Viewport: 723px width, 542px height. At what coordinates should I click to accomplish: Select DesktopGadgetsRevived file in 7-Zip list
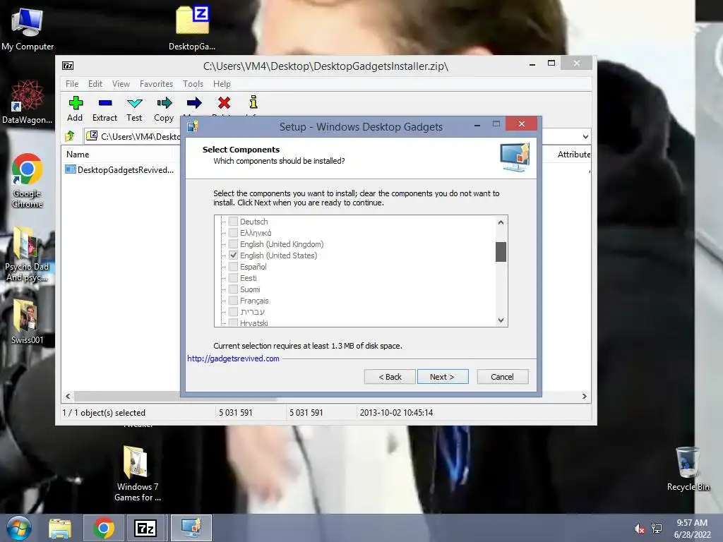[x=120, y=169]
